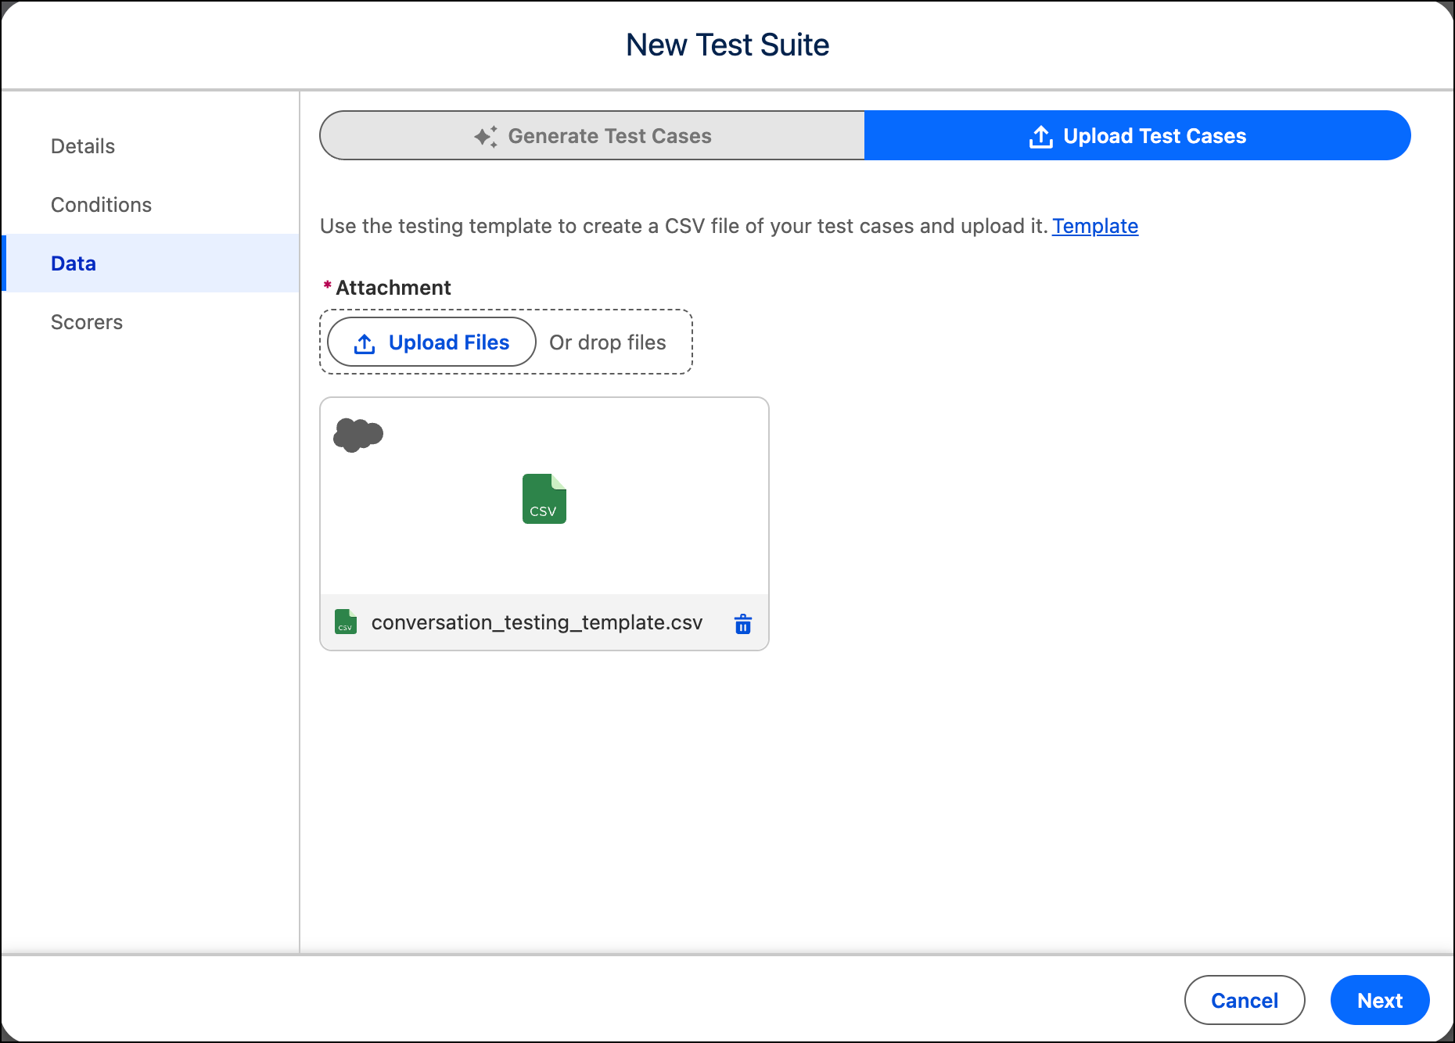Delete the conversation_testing_template.csv attachment
This screenshot has height=1043, width=1455.
coord(743,624)
